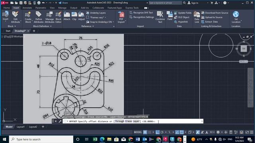Open the Autodesk App Store cart icon
Viewport: 255px width, 143px height.
[x=212, y=3]
